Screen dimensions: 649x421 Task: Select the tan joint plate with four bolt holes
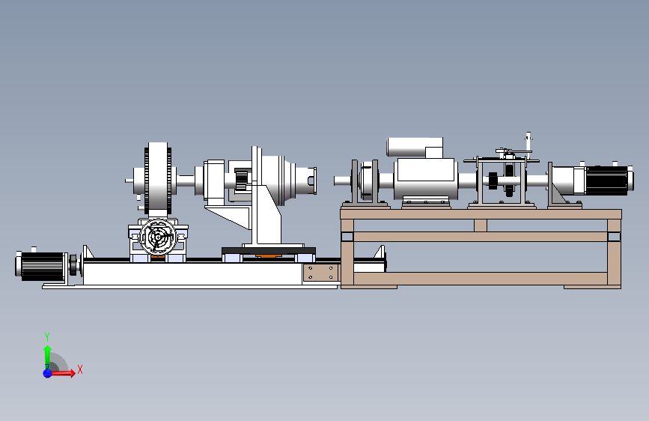pyautogui.click(x=321, y=273)
